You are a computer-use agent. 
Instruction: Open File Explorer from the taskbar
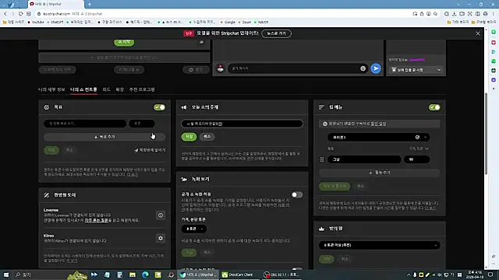[x=133, y=275]
